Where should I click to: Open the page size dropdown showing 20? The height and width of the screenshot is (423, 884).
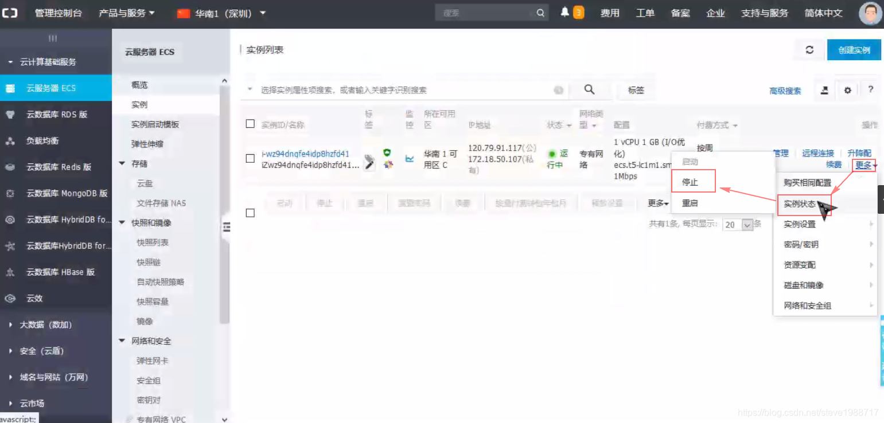(738, 225)
